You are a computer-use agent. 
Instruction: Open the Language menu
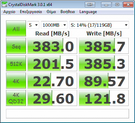coord(88,12)
